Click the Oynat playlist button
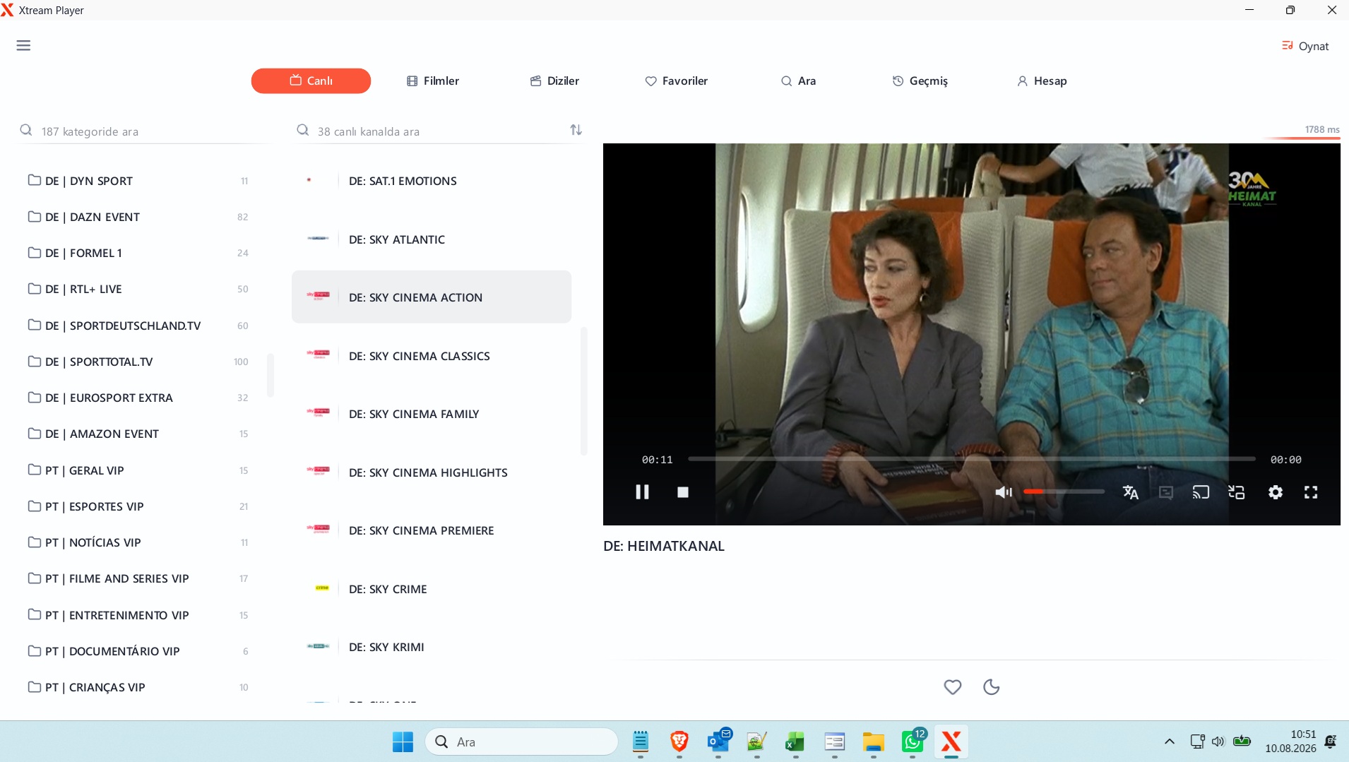Screen dimensions: 1349x762 1305,46
